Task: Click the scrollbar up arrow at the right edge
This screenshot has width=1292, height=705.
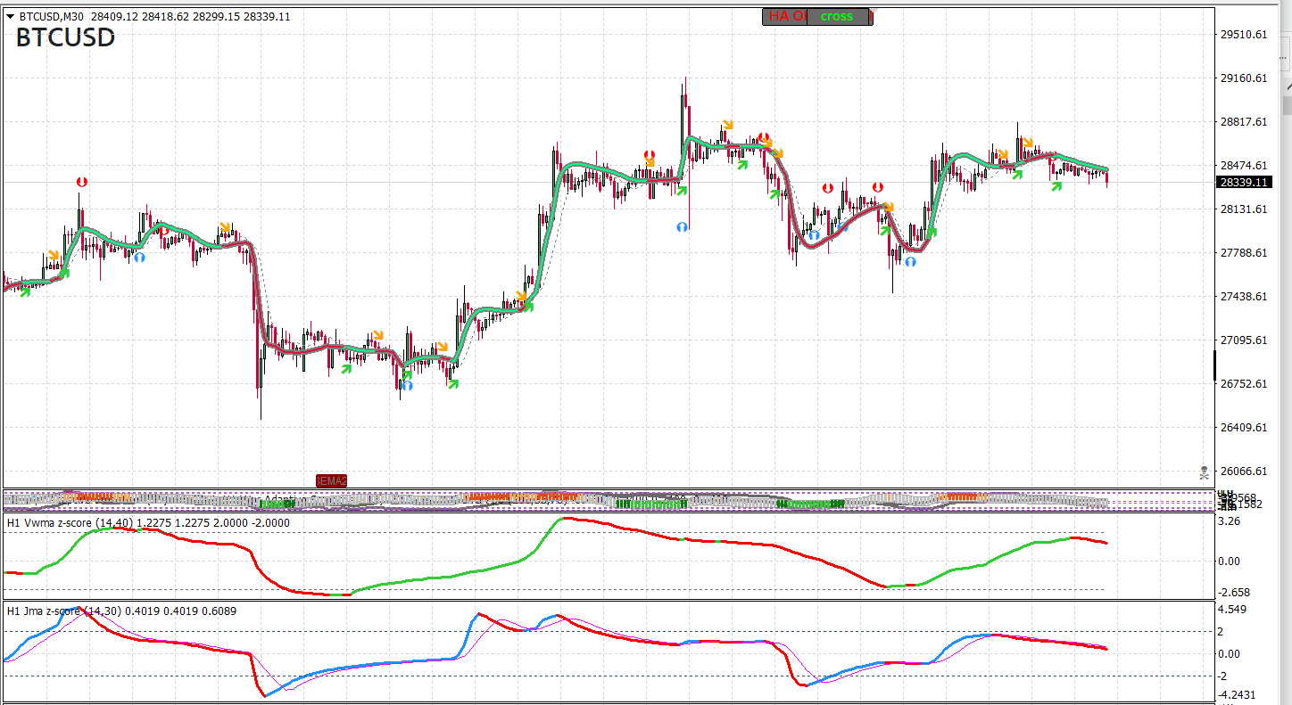Action: tap(1287, 86)
